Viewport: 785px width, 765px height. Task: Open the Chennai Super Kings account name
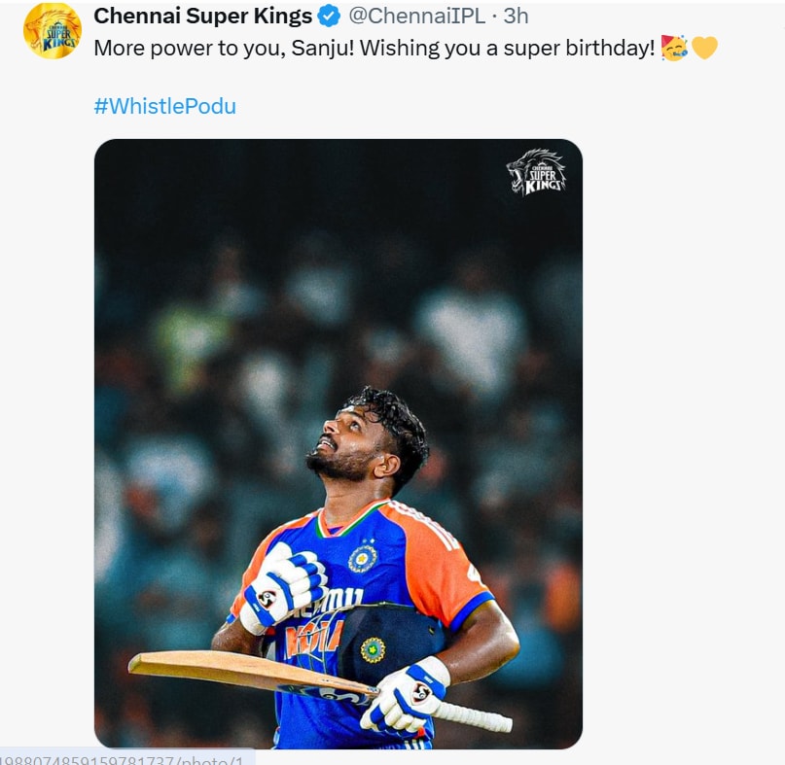203,17
